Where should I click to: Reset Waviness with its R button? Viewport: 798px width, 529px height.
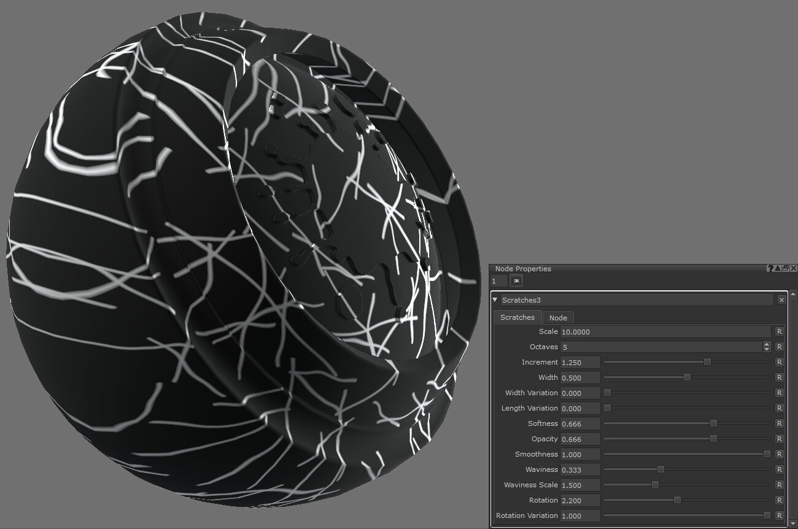coord(779,469)
